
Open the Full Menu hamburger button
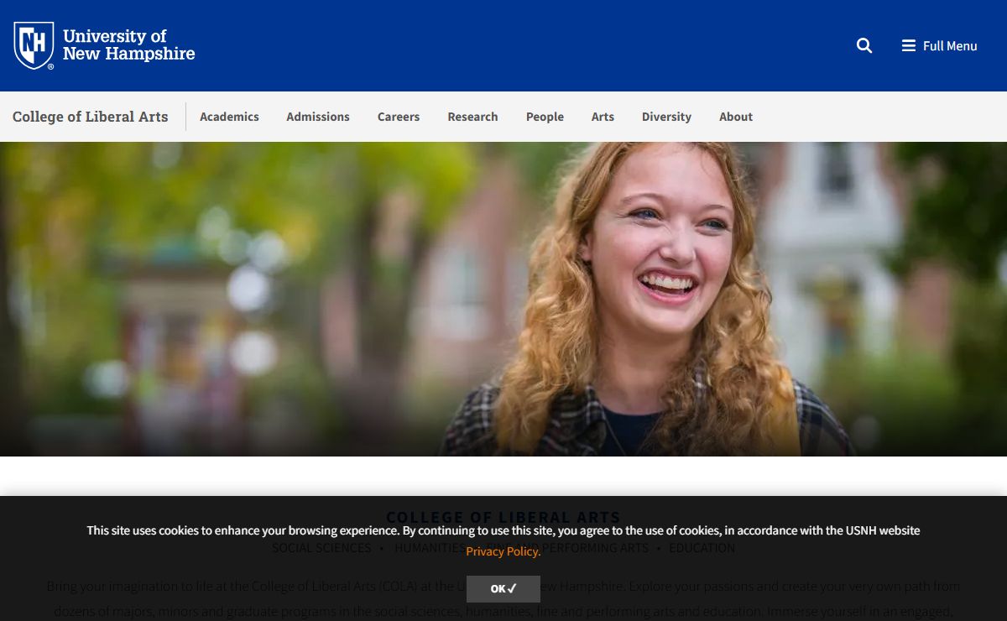point(940,46)
